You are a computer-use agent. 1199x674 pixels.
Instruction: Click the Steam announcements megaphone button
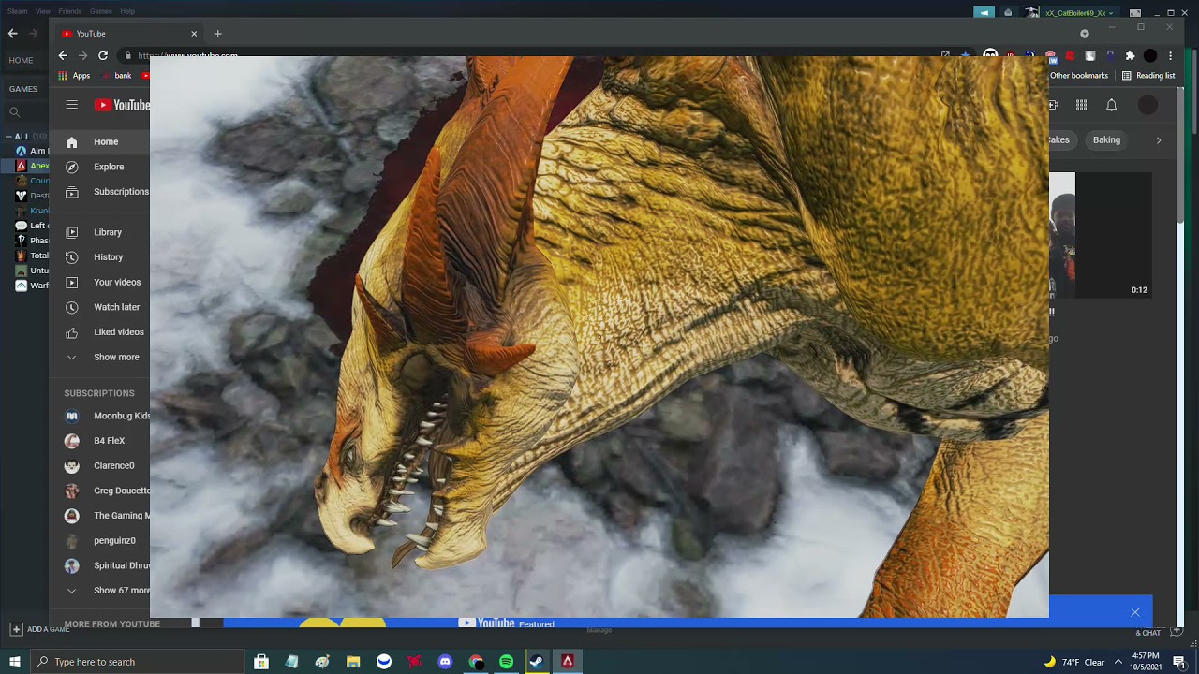coord(984,13)
